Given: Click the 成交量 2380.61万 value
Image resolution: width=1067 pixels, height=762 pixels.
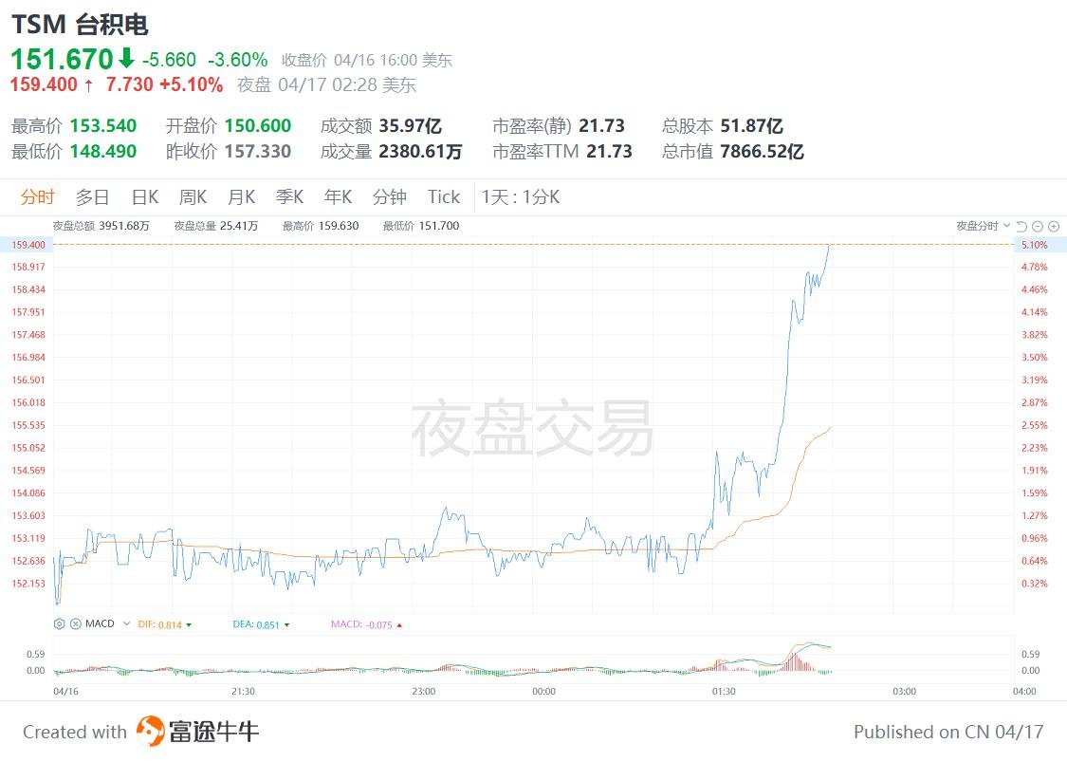Looking at the screenshot, I should click(420, 151).
